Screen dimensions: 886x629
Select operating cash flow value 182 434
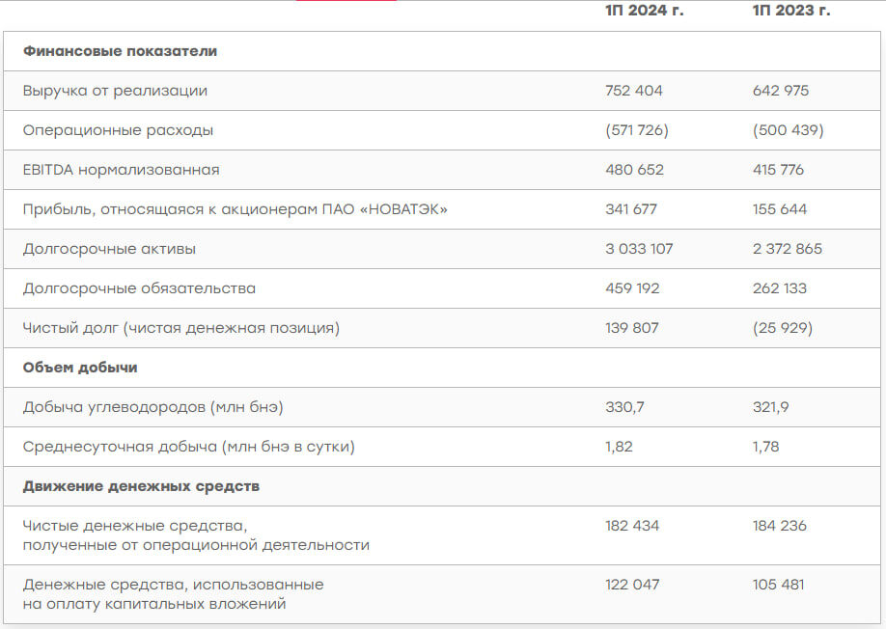(632, 526)
